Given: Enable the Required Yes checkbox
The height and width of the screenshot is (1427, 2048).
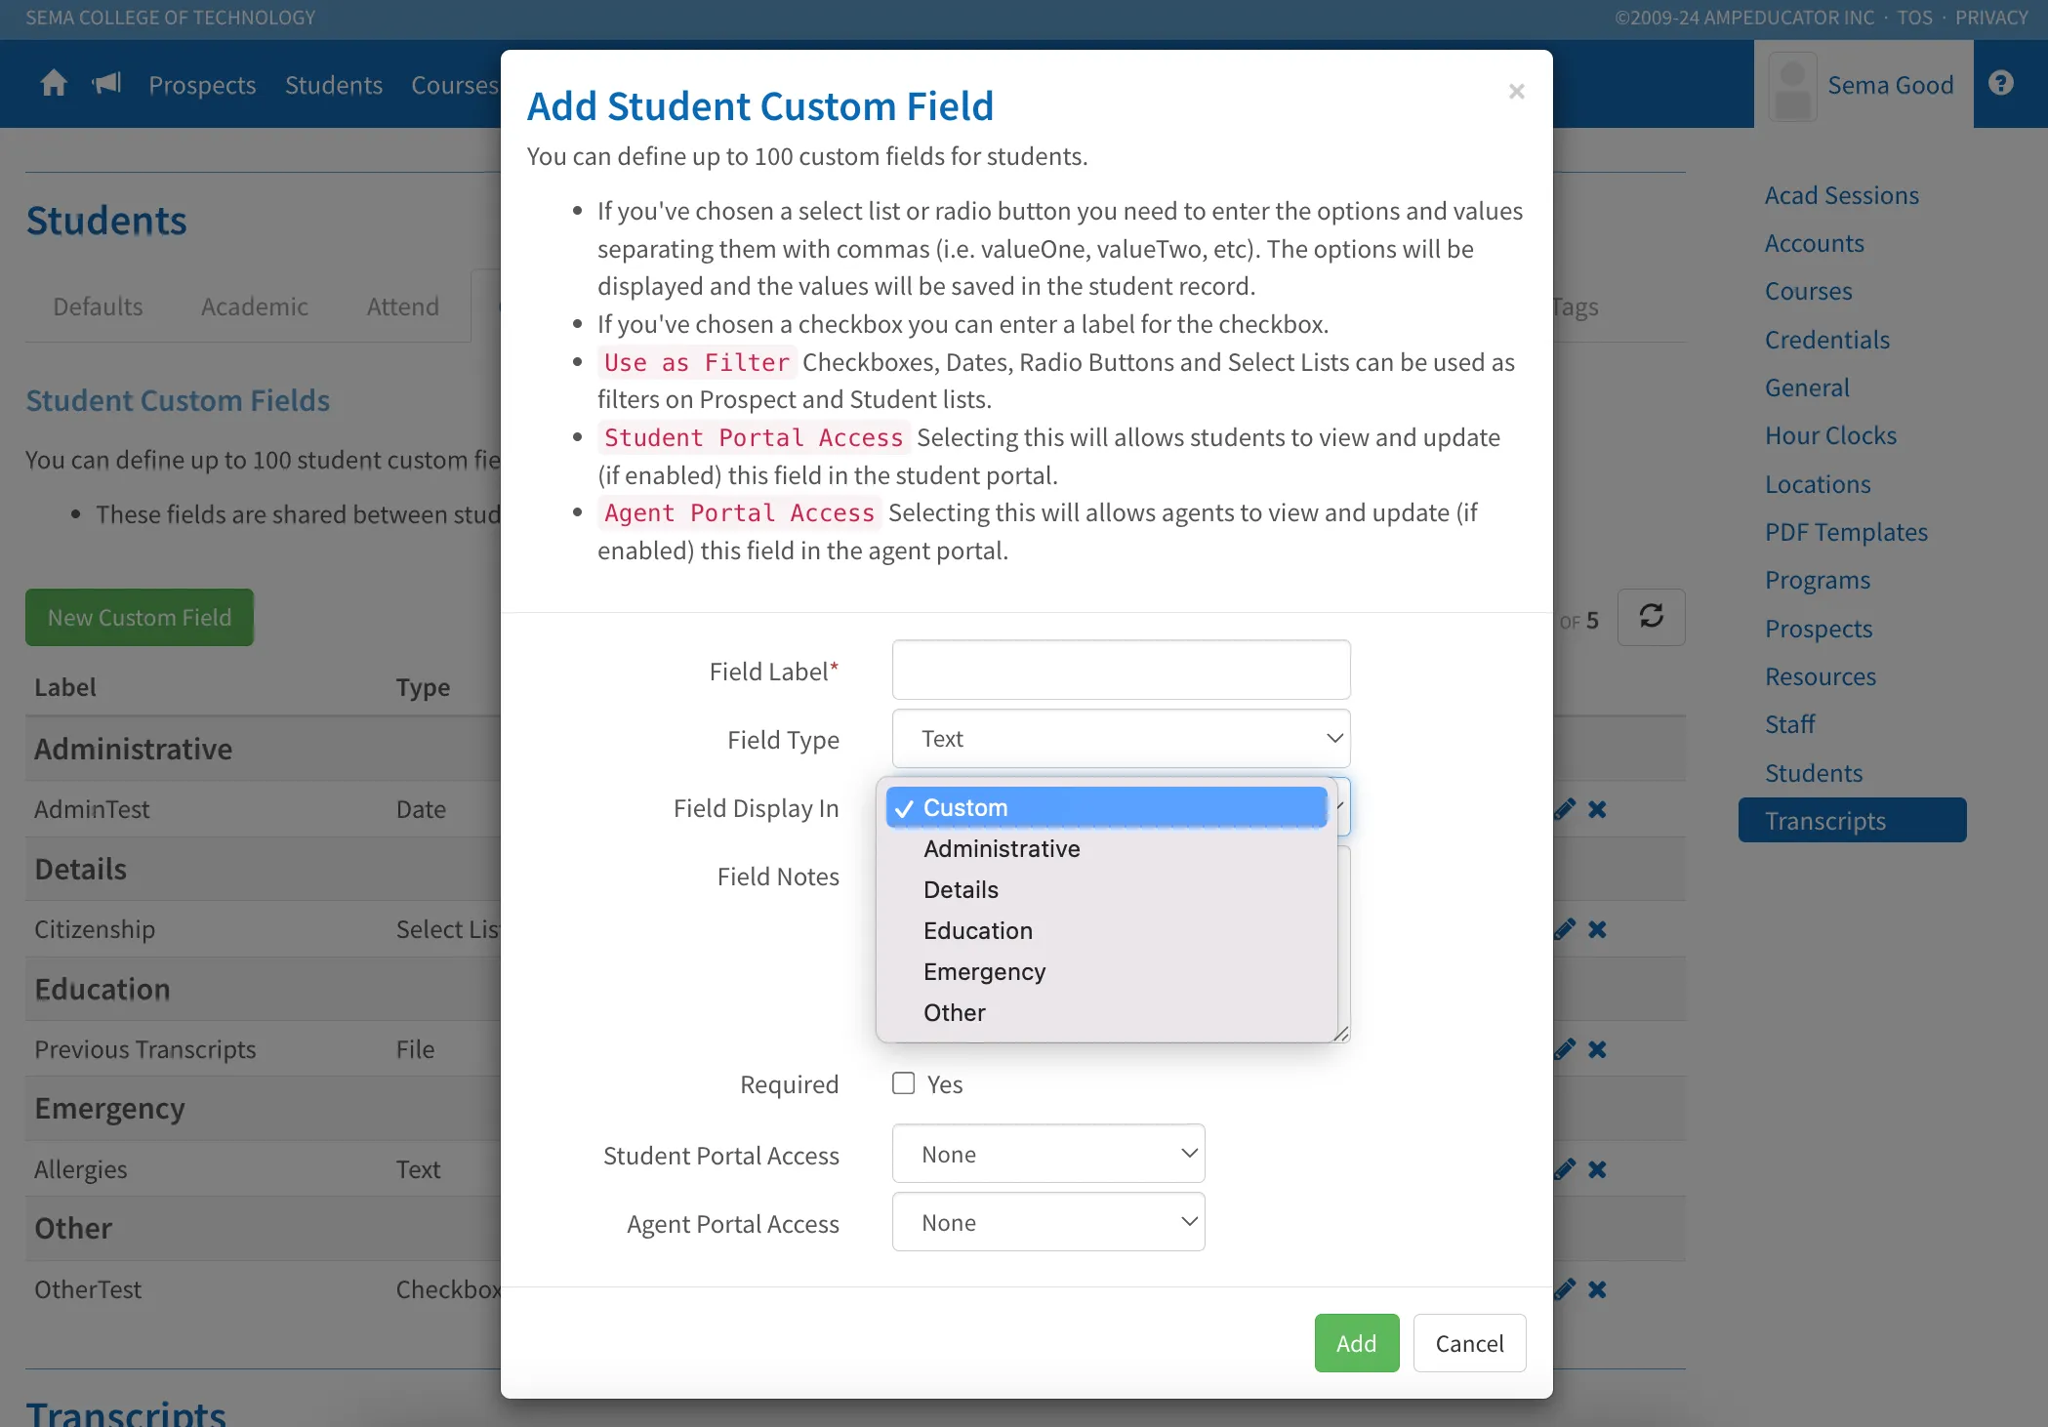Looking at the screenshot, I should (x=904, y=1083).
